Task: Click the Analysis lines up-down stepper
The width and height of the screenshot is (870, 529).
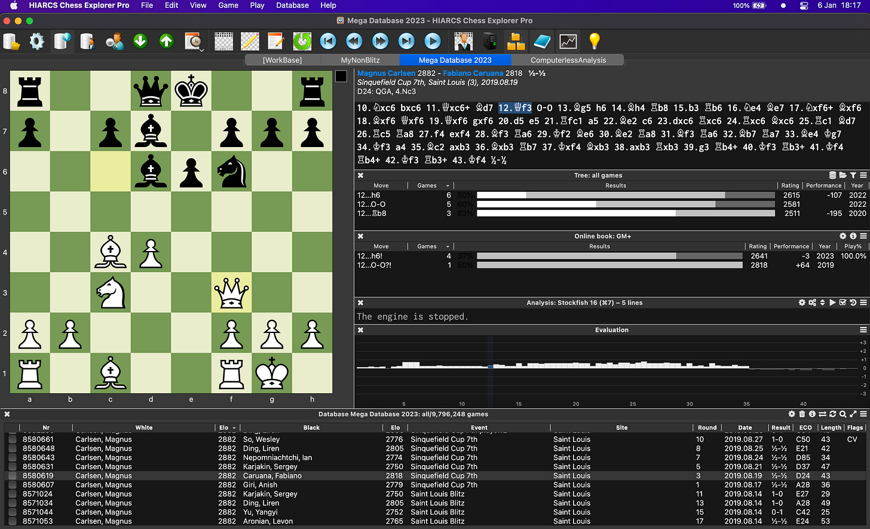Action: click(x=822, y=302)
